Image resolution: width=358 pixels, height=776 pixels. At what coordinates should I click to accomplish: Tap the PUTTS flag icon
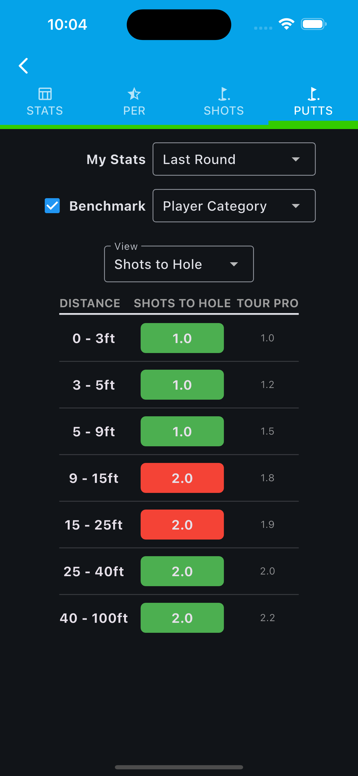click(313, 94)
